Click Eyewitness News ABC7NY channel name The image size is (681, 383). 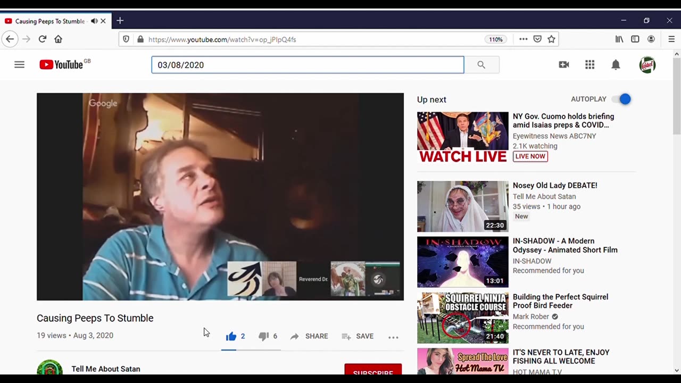point(554,136)
